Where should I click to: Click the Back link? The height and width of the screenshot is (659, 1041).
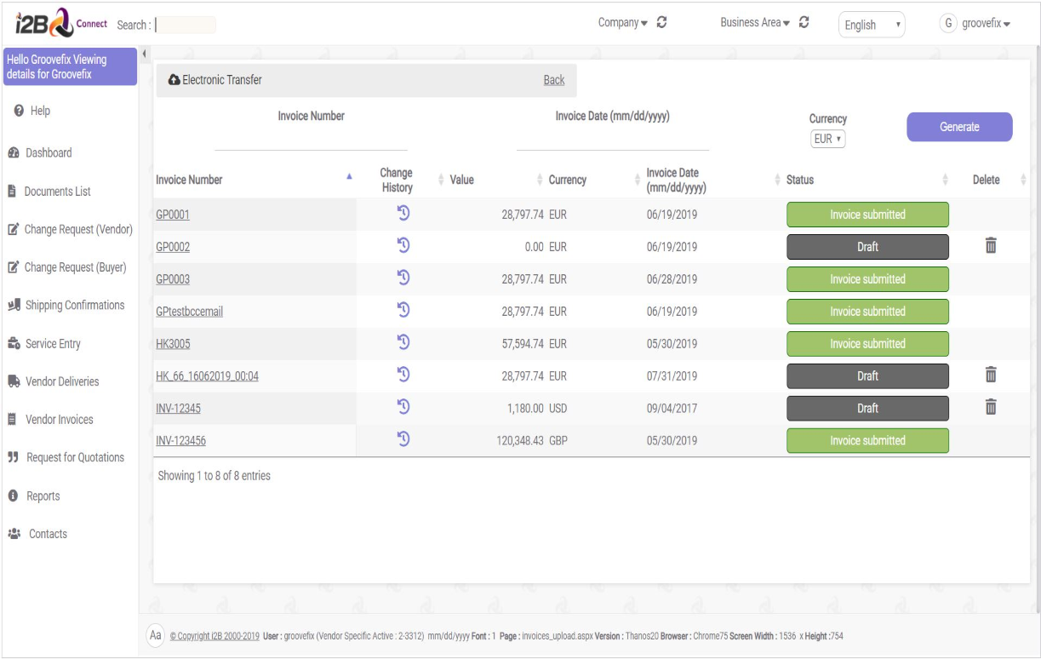[553, 80]
